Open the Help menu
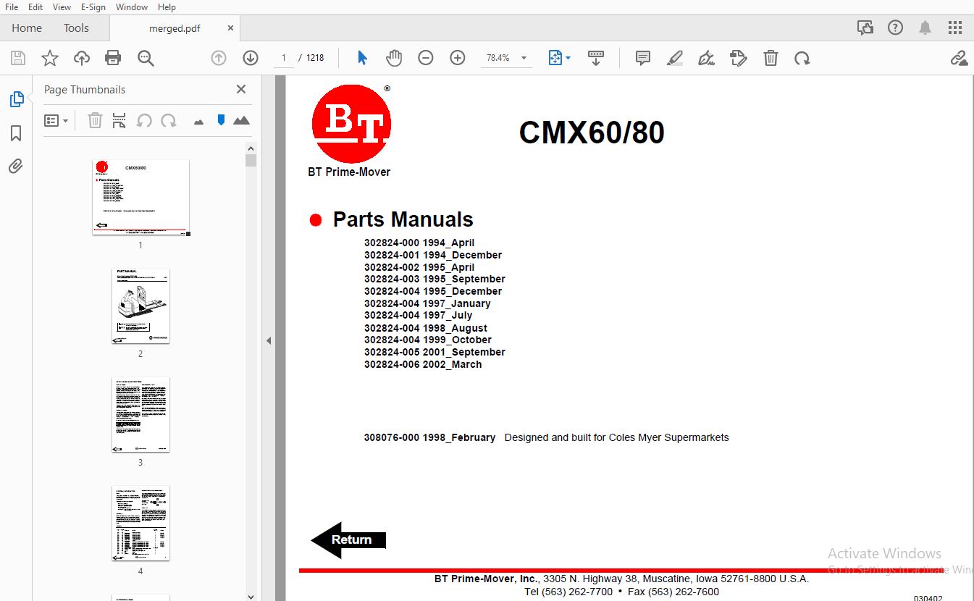Screen dimensions: 974x601 (x=167, y=7)
